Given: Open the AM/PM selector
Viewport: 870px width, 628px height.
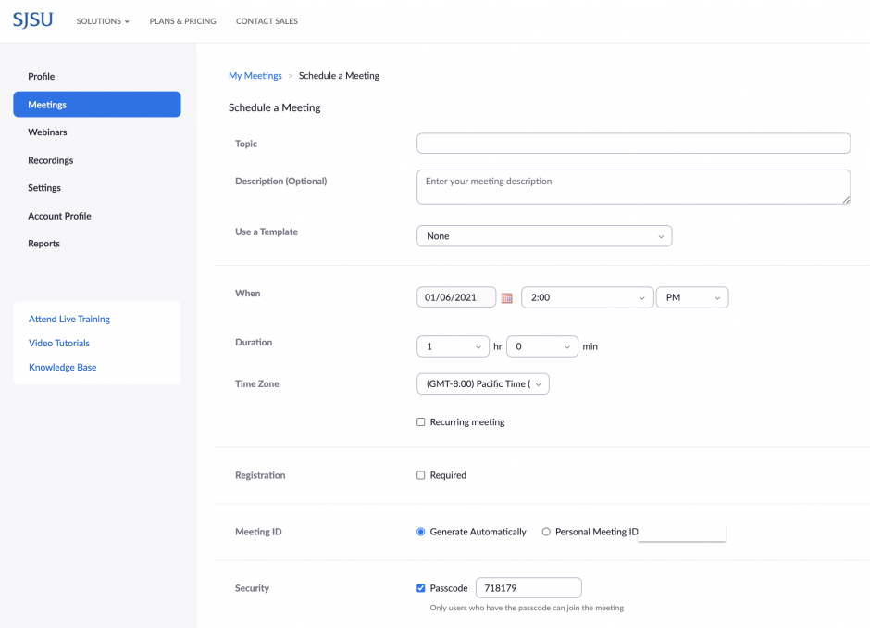Looking at the screenshot, I should pos(691,297).
